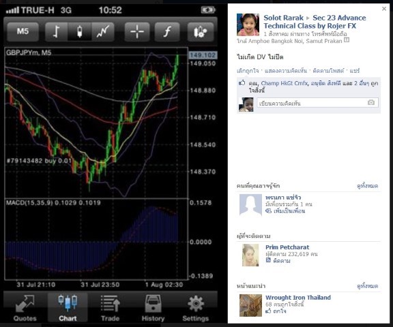Image resolution: width=393 pixels, height=327 pixels.
Task: Open the Quotes tab
Action: (x=25, y=308)
